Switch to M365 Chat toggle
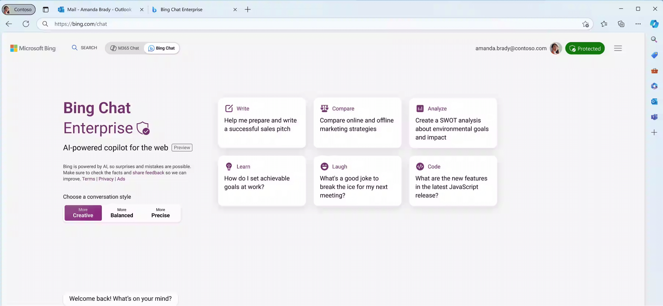The height and width of the screenshot is (306, 663). [x=125, y=48]
